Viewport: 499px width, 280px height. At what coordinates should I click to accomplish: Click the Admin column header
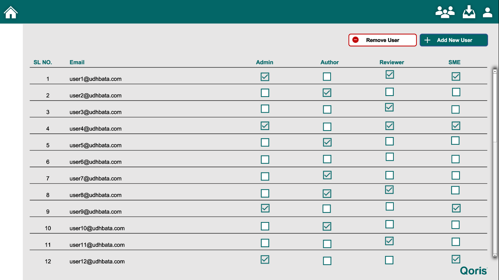pyautogui.click(x=264, y=62)
